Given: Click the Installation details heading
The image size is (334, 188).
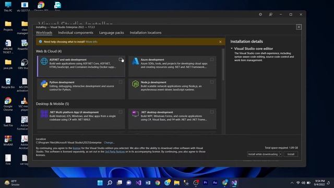Looking at the screenshot, I should click(247, 41).
